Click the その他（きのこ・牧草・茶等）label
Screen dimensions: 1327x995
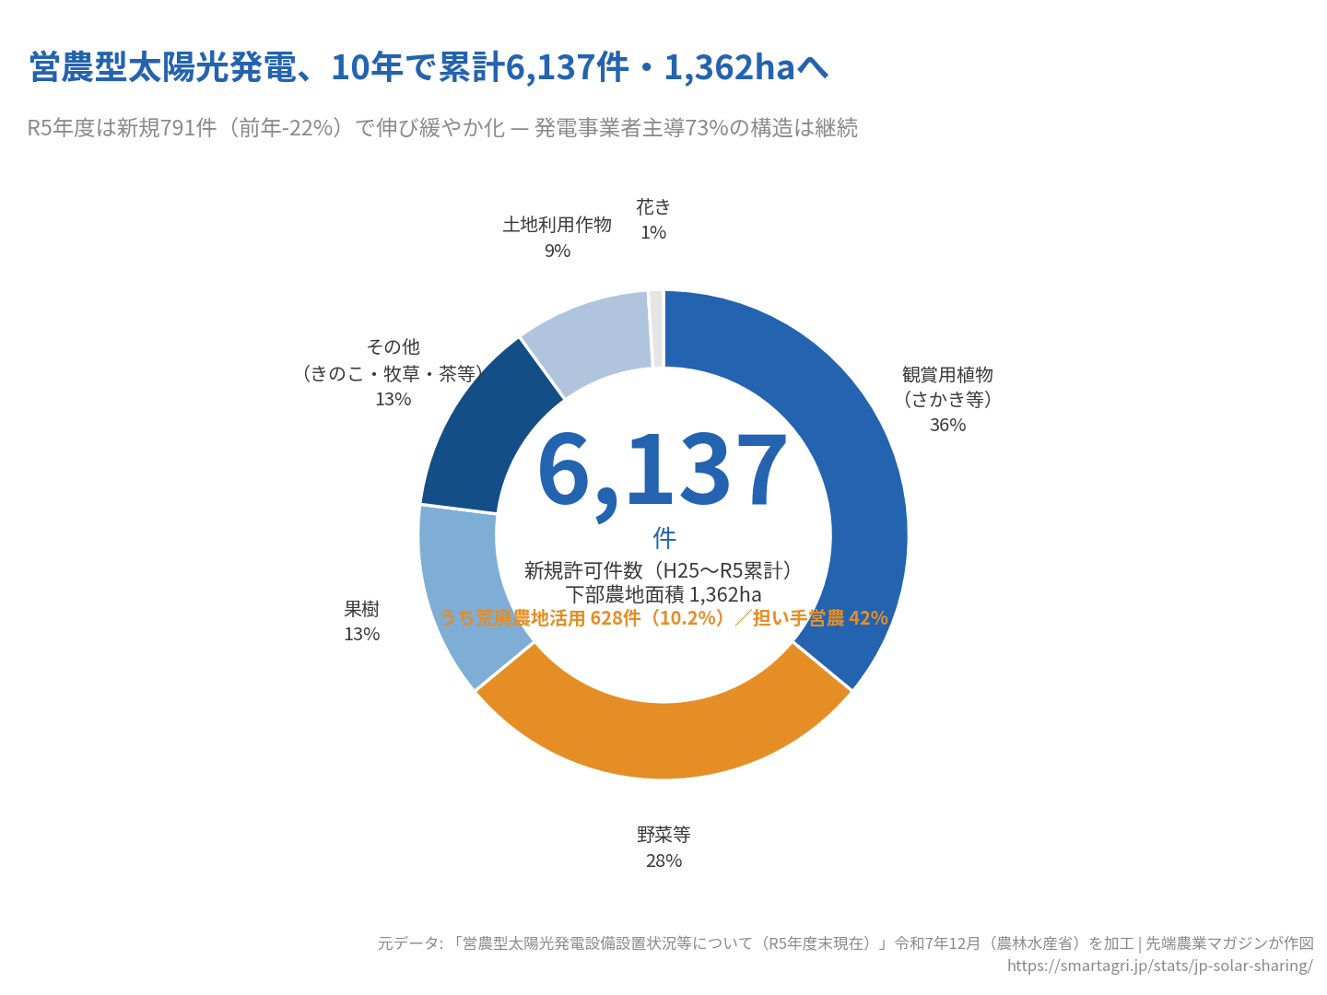point(393,373)
